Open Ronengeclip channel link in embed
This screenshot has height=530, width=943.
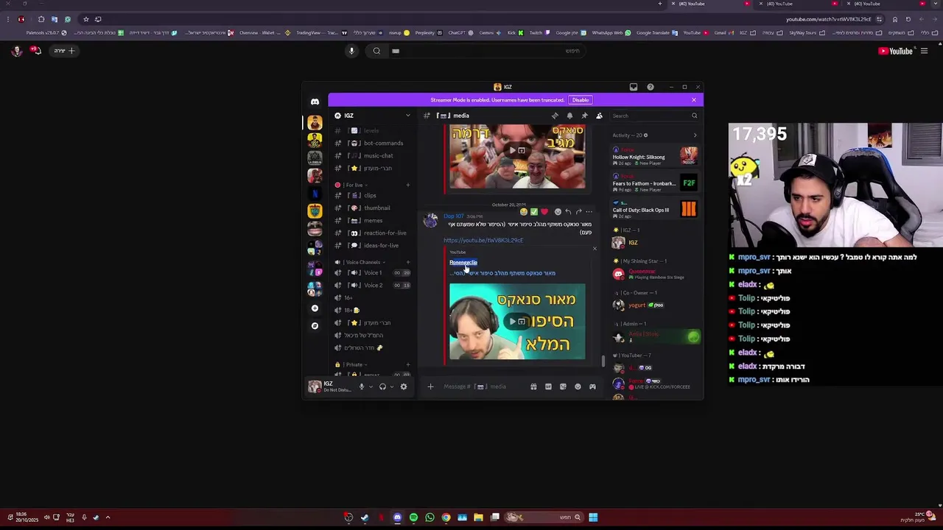tap(463, 263)
